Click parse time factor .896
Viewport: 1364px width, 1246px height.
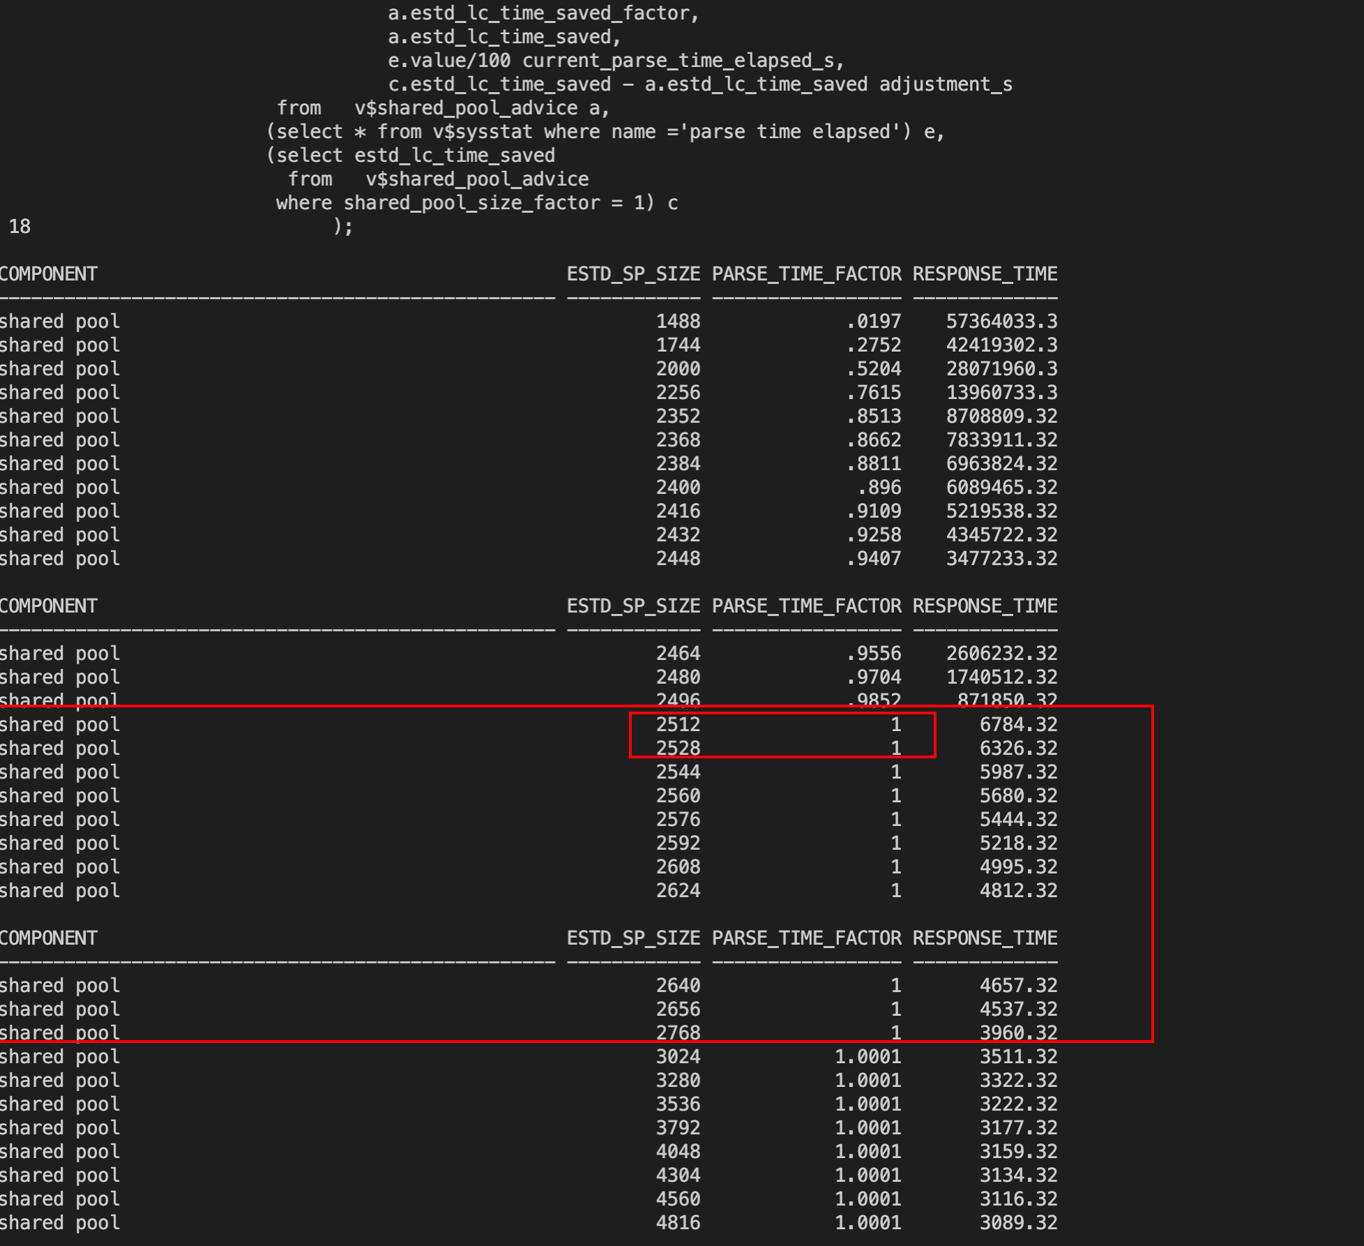click(x=879, y=487)
